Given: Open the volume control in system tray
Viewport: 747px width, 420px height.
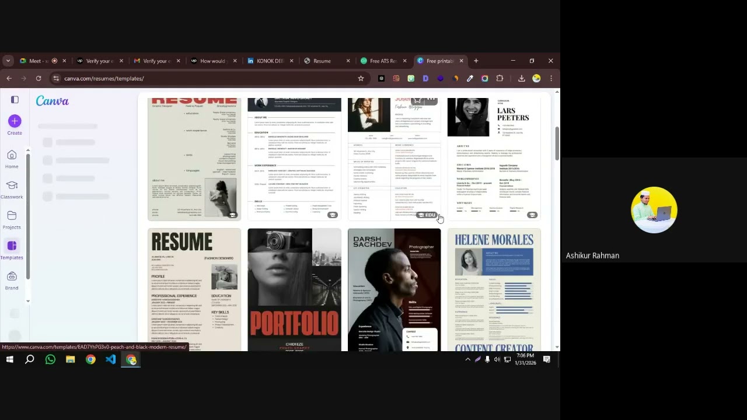Looking at the screenshot, I should [497, 359].
